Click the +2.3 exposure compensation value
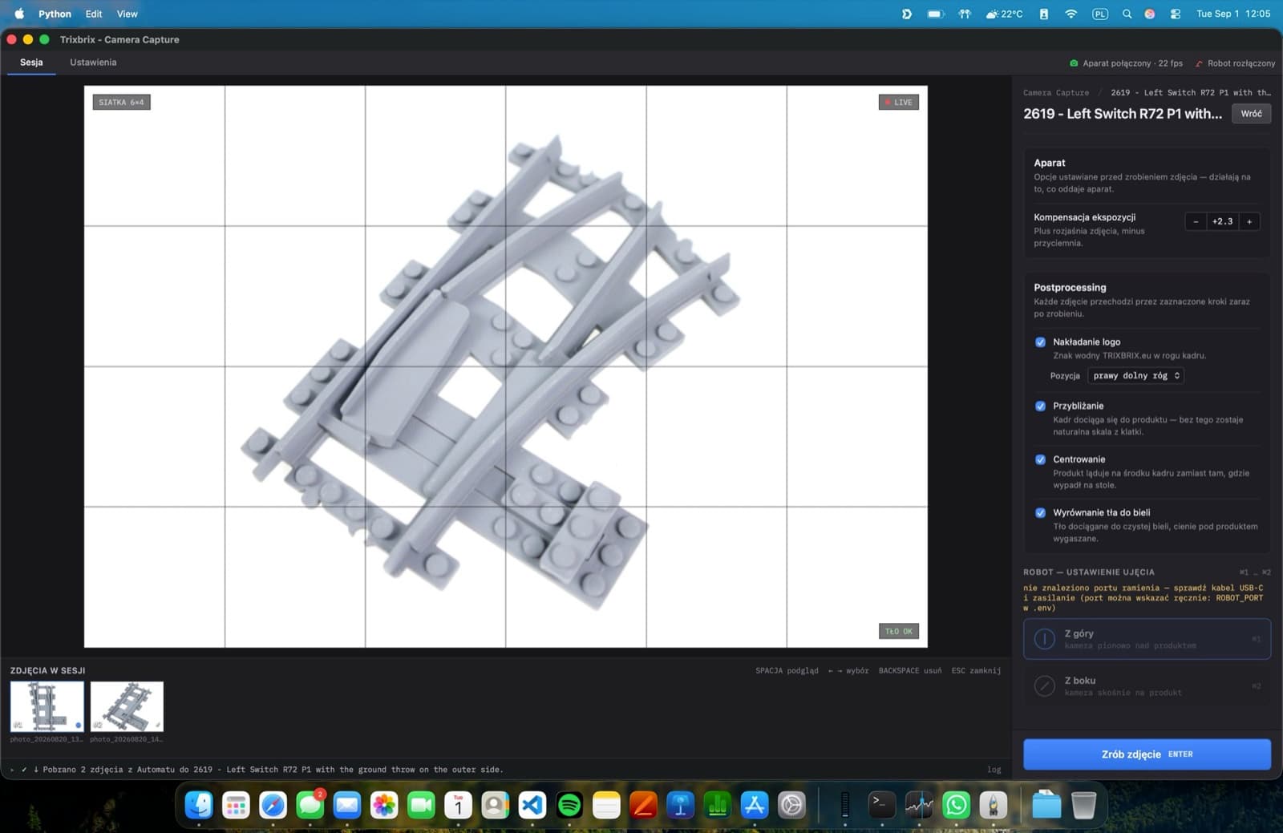 1223,221
